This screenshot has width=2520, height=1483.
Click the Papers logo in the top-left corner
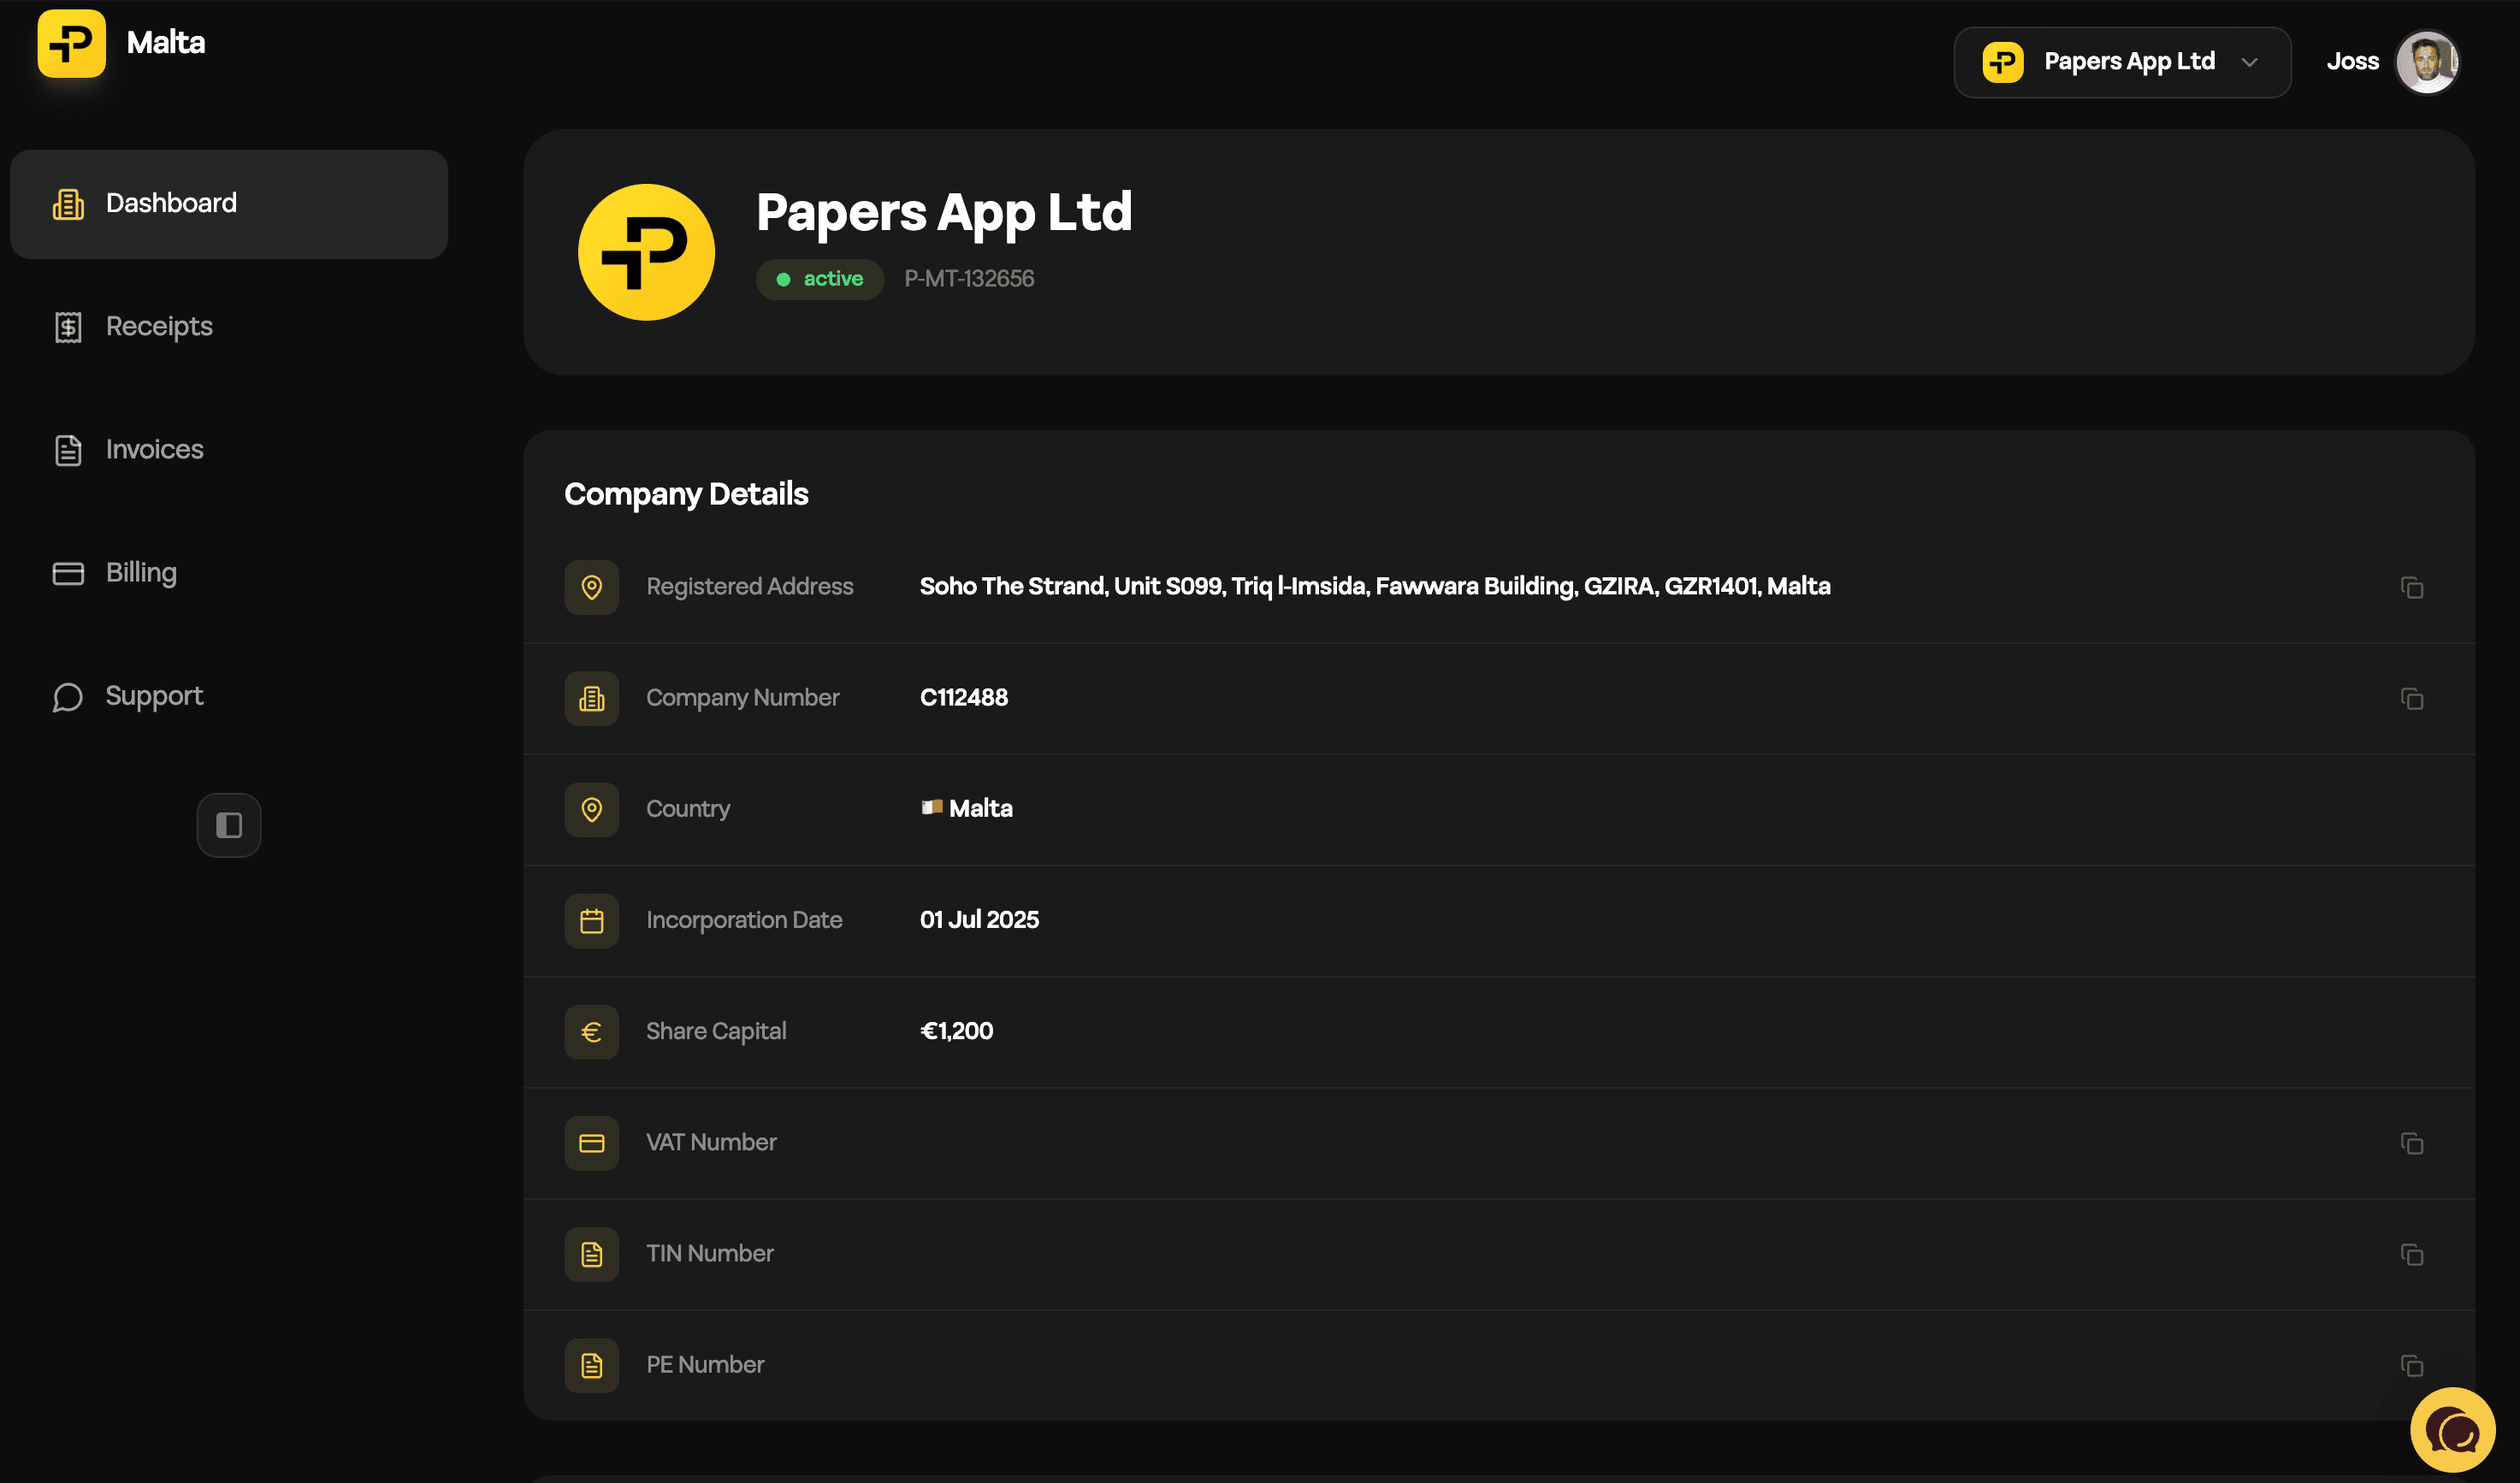(70, 43)
